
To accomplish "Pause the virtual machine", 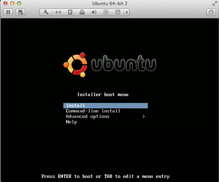I will [8, 12].
